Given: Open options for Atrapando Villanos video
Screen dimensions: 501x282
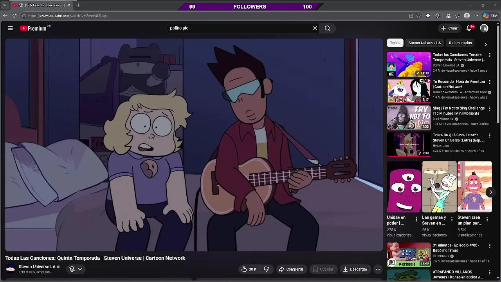Looking at the screenshot, I should point(490,272).
